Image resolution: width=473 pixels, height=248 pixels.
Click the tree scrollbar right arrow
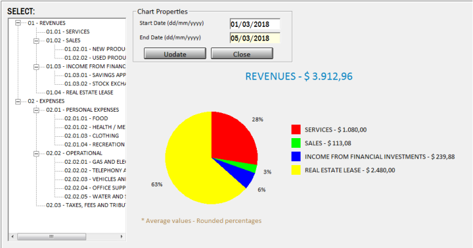122,236
